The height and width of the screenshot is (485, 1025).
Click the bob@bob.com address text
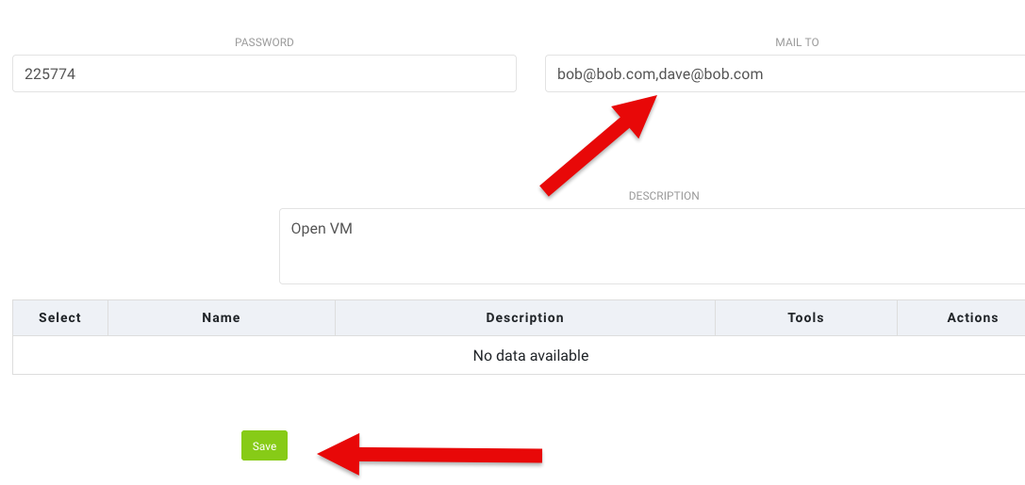coord(604,73)
